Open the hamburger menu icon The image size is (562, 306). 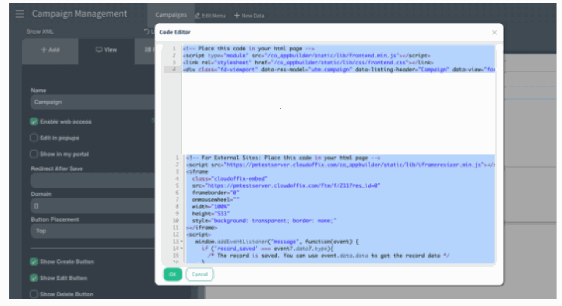tap(20, 14)
